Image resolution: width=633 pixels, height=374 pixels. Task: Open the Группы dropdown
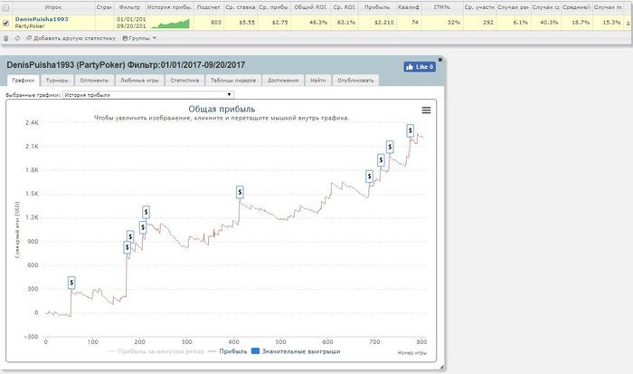[139, 38]
